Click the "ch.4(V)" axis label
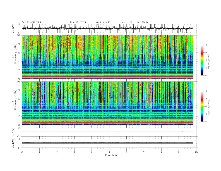The image size is (221, 171). (x=13, y=143)
